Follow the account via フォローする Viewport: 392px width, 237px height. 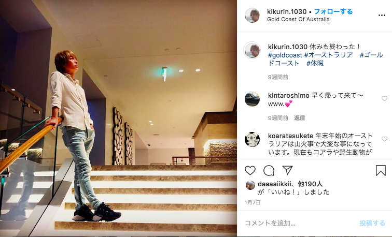click(333, 11)
